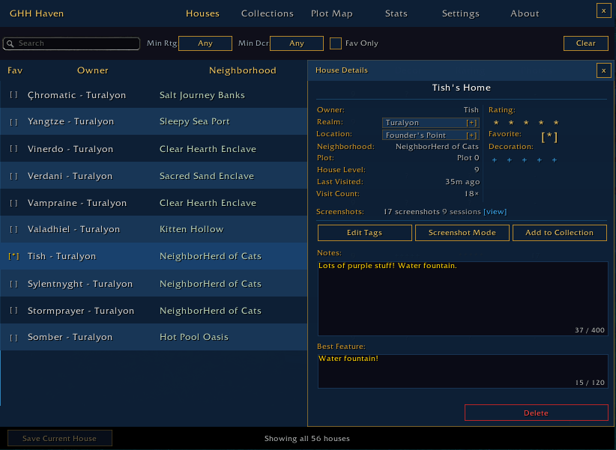Open the screenshots view link

coord(495,212)
